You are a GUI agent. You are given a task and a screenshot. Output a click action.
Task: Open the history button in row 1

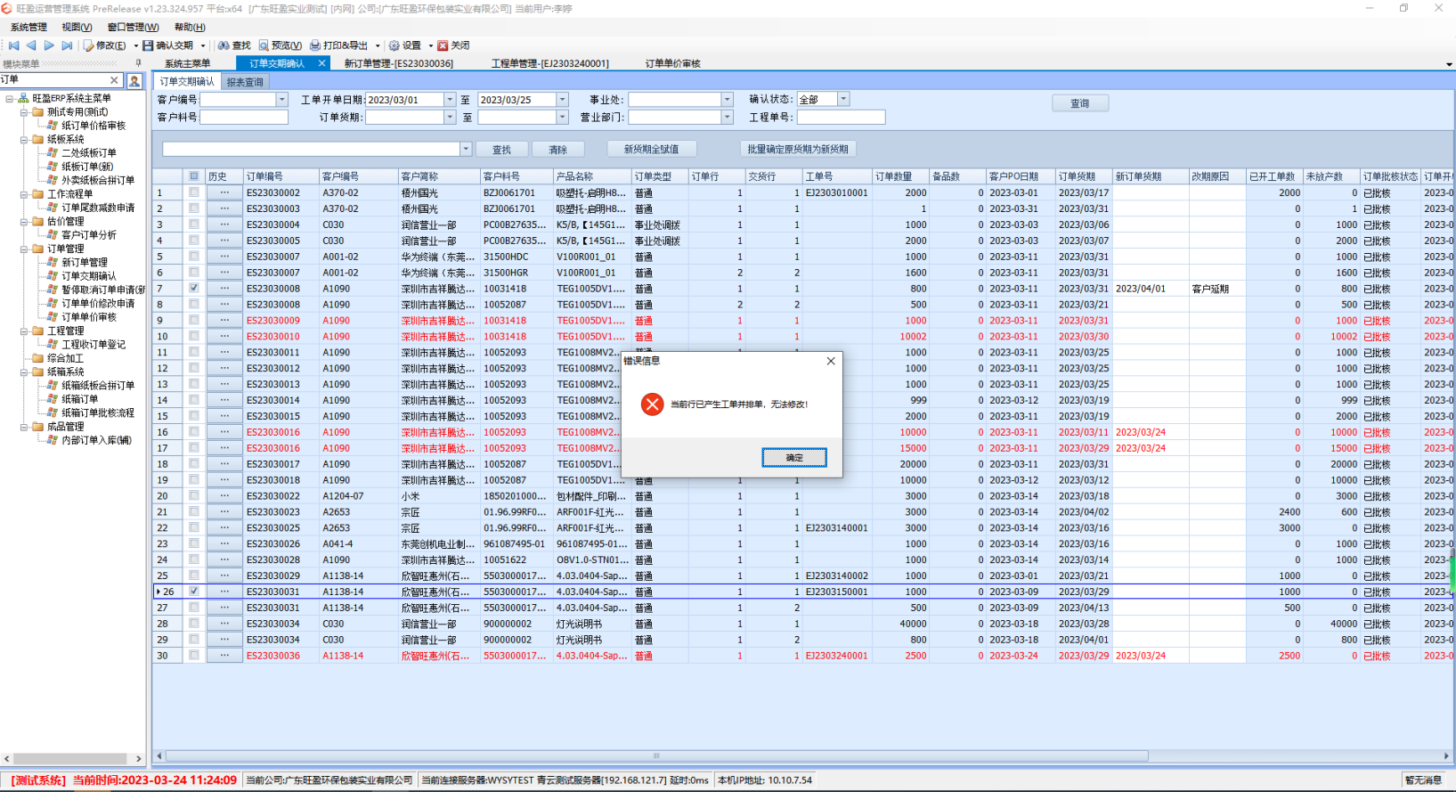pos(224,192)
